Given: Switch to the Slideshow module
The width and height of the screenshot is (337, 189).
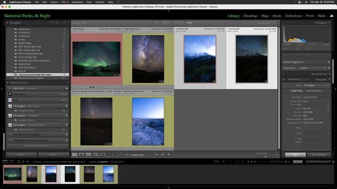Looking at the screenshot, I should tap(294, 16).
